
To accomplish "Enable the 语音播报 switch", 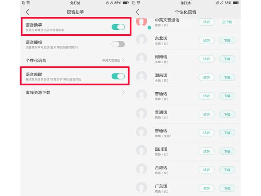I will click(118, 45).
